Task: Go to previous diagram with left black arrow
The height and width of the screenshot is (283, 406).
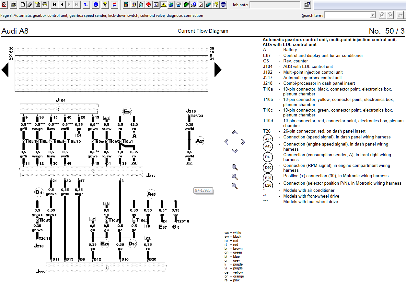Action: pyautogui.click(x=5, y=70)
